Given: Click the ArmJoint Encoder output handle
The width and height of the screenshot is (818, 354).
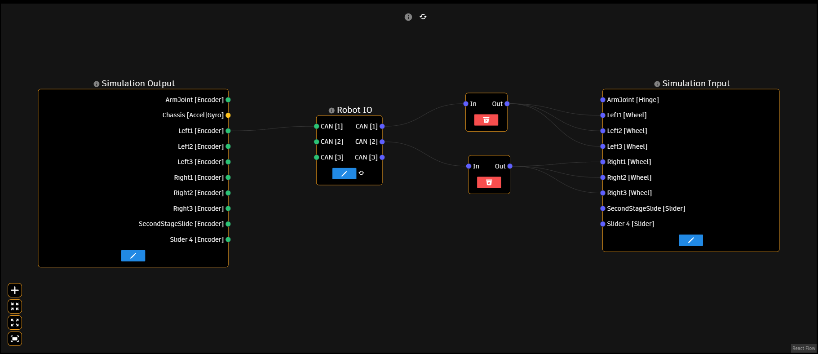Looking at the screenshot, I should coord(228,100).
